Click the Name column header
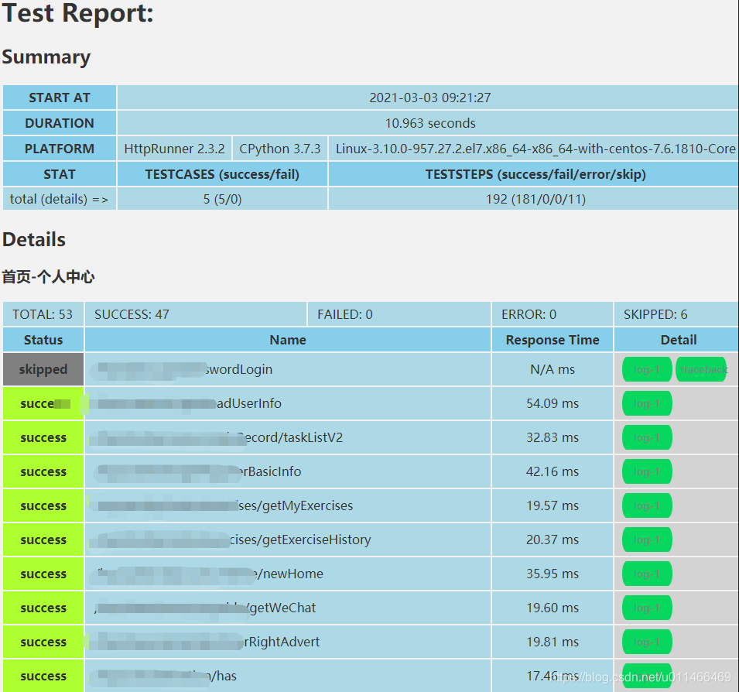Image resolution: width=739 pixels, height=692 pixels. (x=287, y=340)
